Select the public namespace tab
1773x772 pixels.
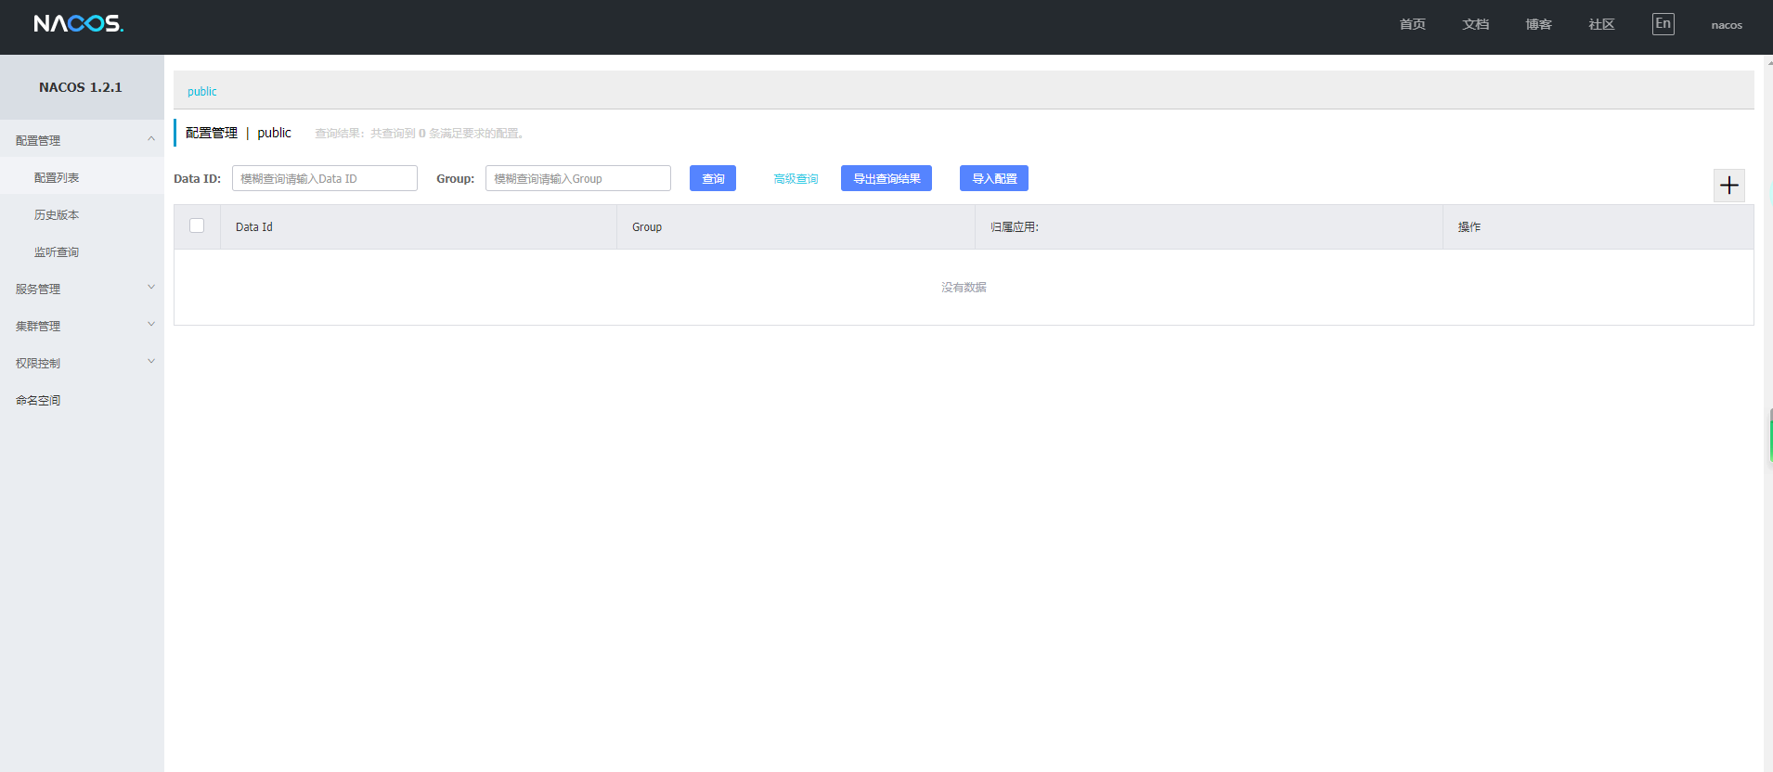point(202,91)
